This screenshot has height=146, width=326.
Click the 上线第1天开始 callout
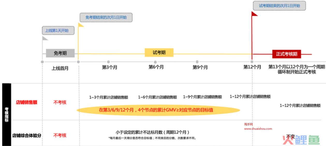point(58,30)
